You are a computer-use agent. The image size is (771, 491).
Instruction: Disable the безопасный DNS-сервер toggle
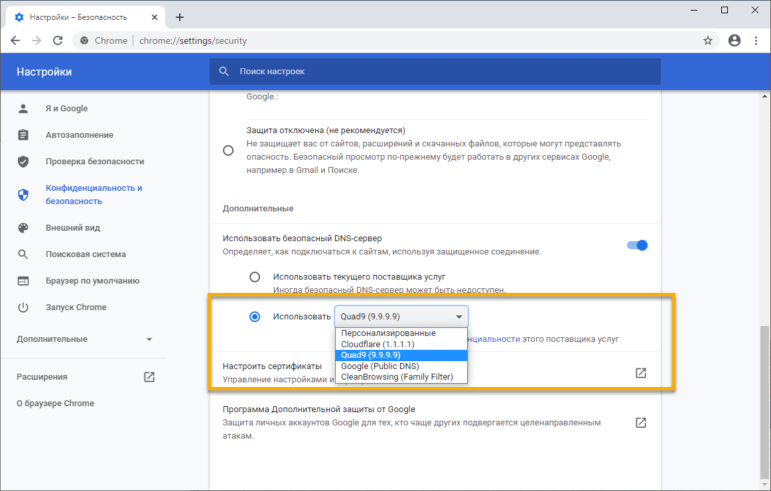(636, 245)
